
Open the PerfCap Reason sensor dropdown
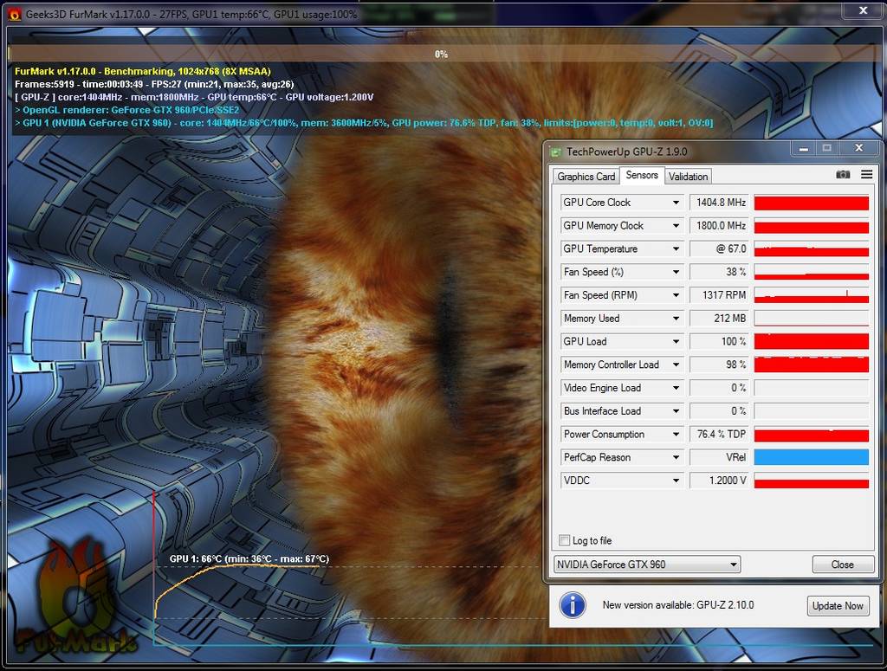tap(676, 457)
